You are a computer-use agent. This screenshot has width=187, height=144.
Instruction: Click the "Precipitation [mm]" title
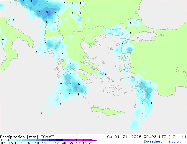click(19, 137)
